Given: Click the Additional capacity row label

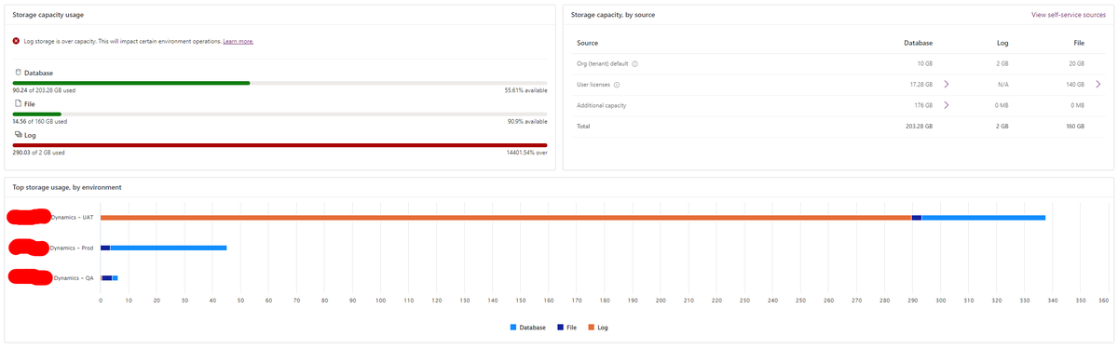Looking at the screenshot, I should click(x=602, y=105).
